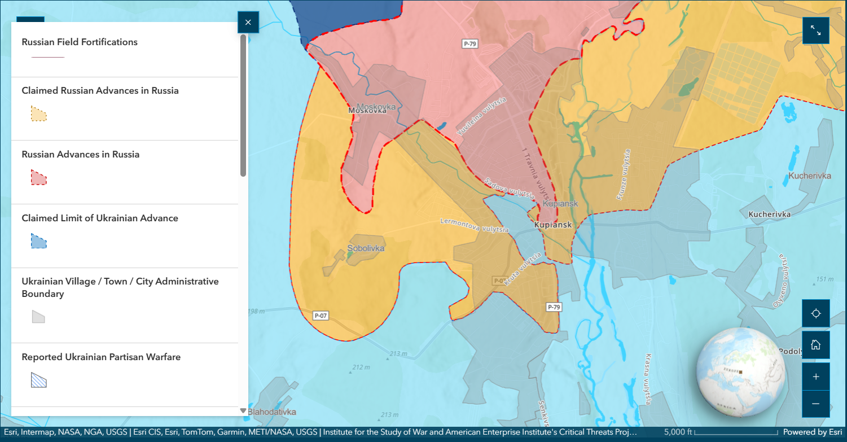The width and height of the screenshot is (847, 442).
Task: Click the P-07 road marker near Sobolivka
Action: click(x=321, y=316)
